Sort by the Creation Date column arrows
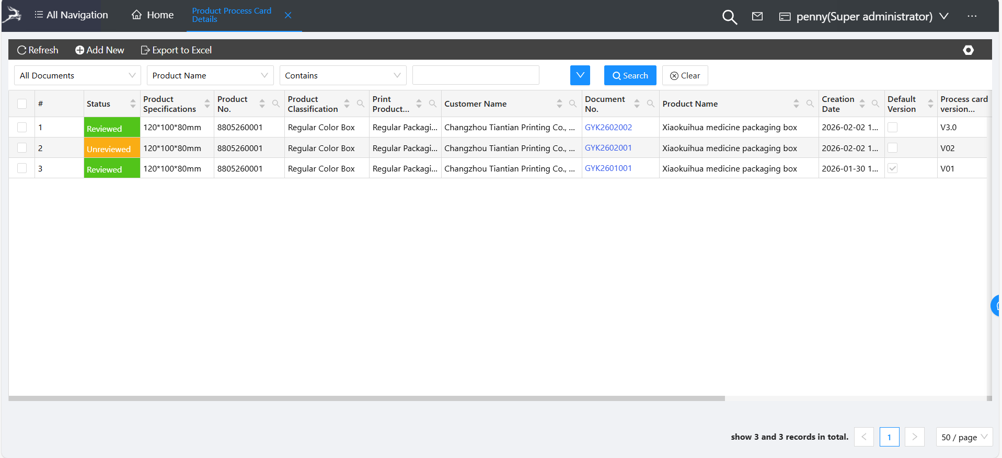 [x=862, y=104]
